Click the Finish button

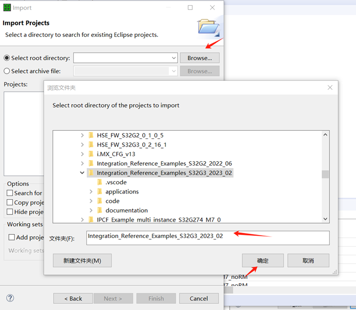pos(156,298)
